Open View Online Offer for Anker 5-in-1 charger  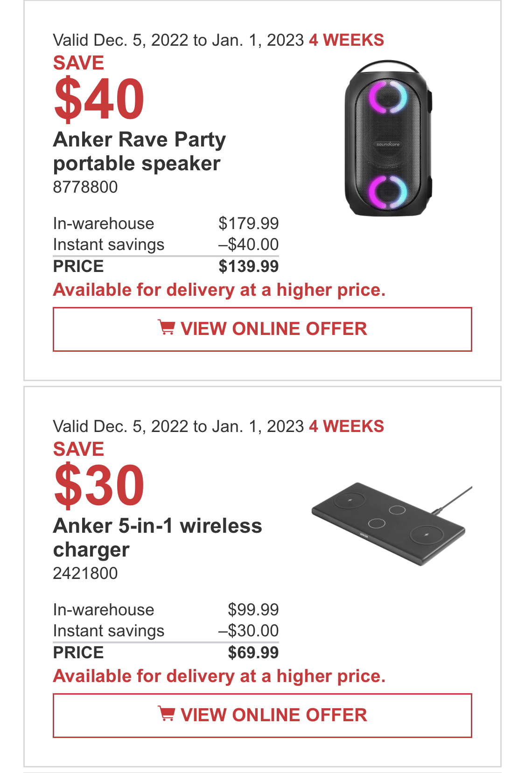(x=262, y=716)
